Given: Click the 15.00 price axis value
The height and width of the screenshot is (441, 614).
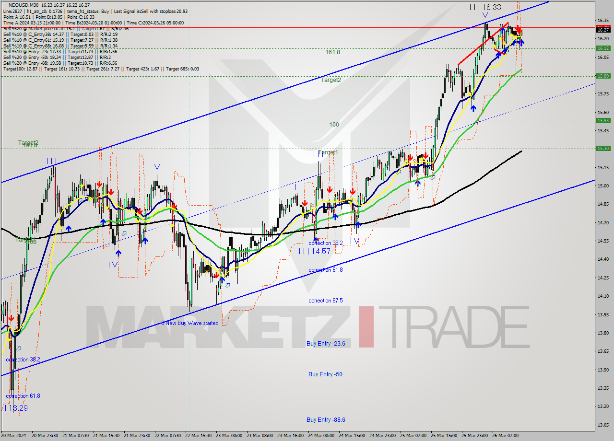Looking at the screenshot, I should 603,186.
